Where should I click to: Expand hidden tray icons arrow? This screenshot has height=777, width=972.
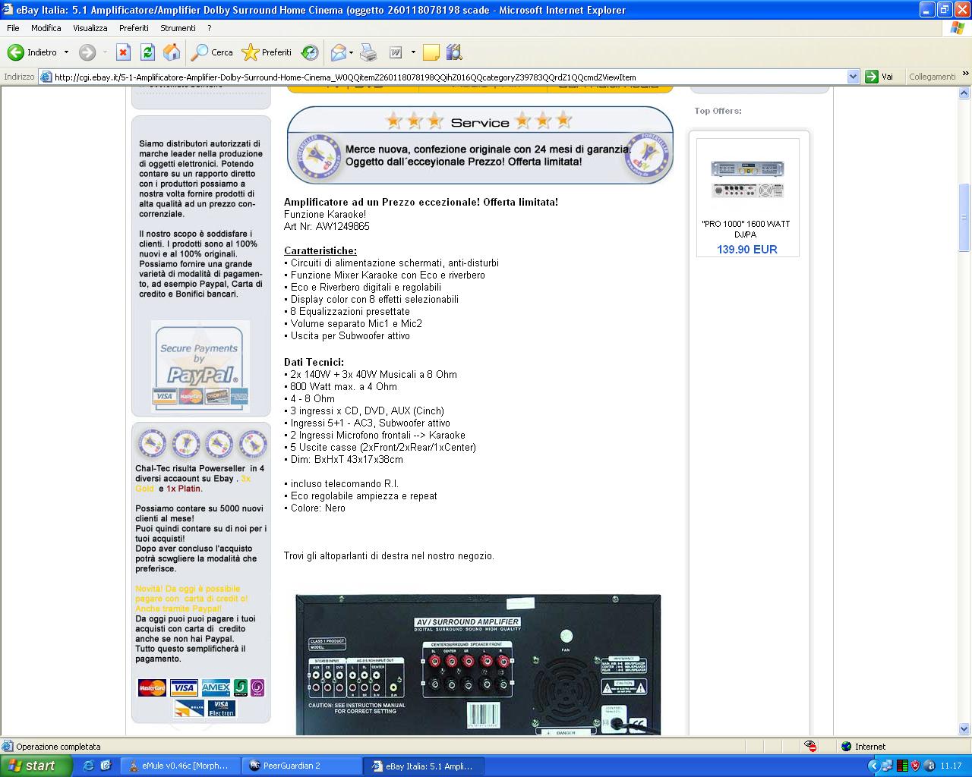[x=873, y=766]
